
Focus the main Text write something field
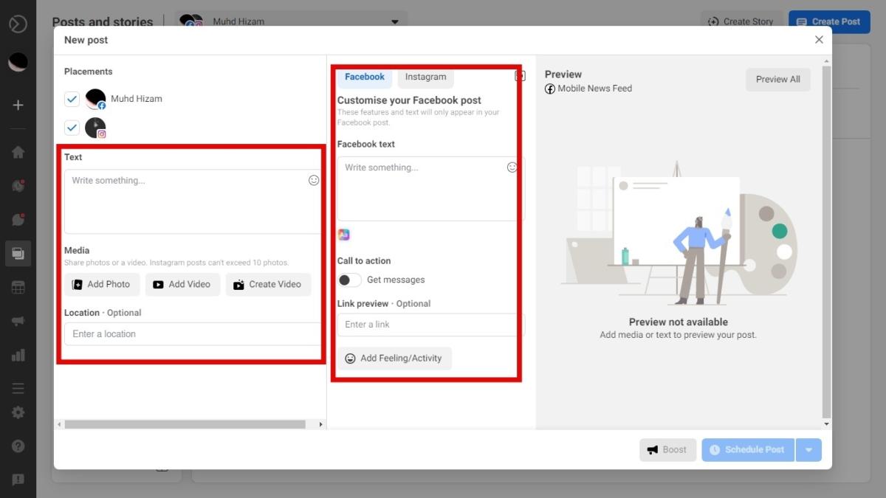[192, 201]
